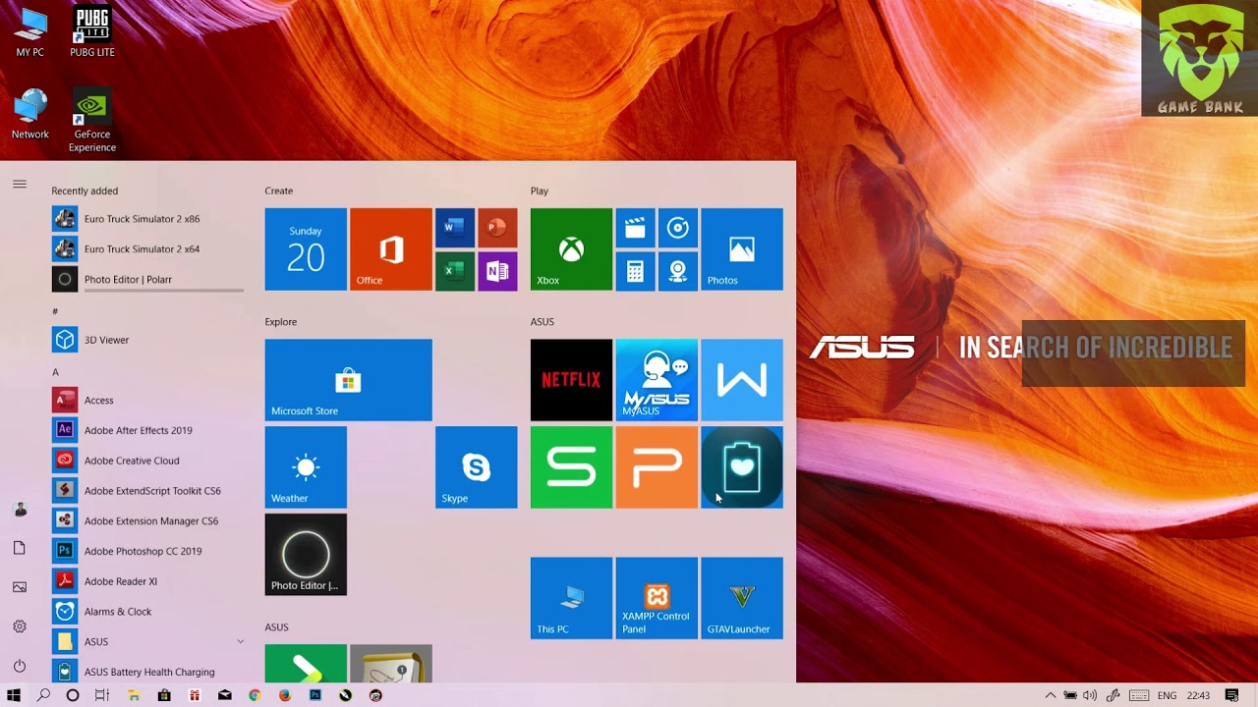Open Euro Truck Simulator 2 x64

click(147, 249)
